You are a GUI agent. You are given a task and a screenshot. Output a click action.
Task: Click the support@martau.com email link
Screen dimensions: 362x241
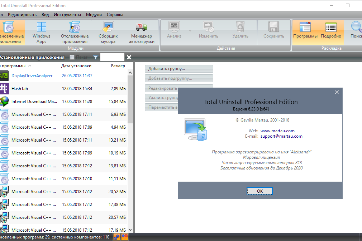pyautogui.click(x=281, y=136)
